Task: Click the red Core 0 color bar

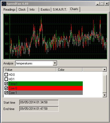Action: 45,88
